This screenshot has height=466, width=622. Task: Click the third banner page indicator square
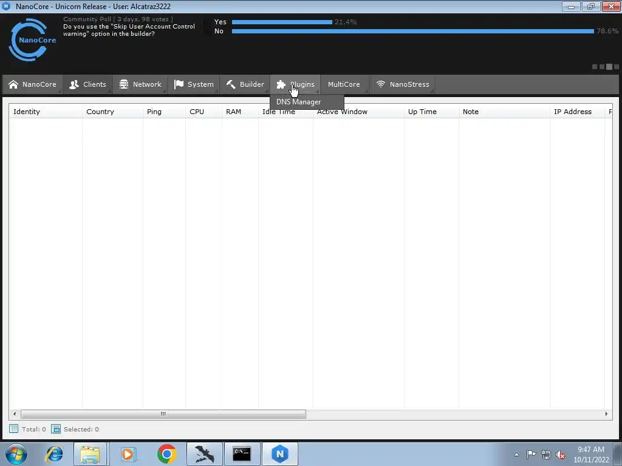609,67
